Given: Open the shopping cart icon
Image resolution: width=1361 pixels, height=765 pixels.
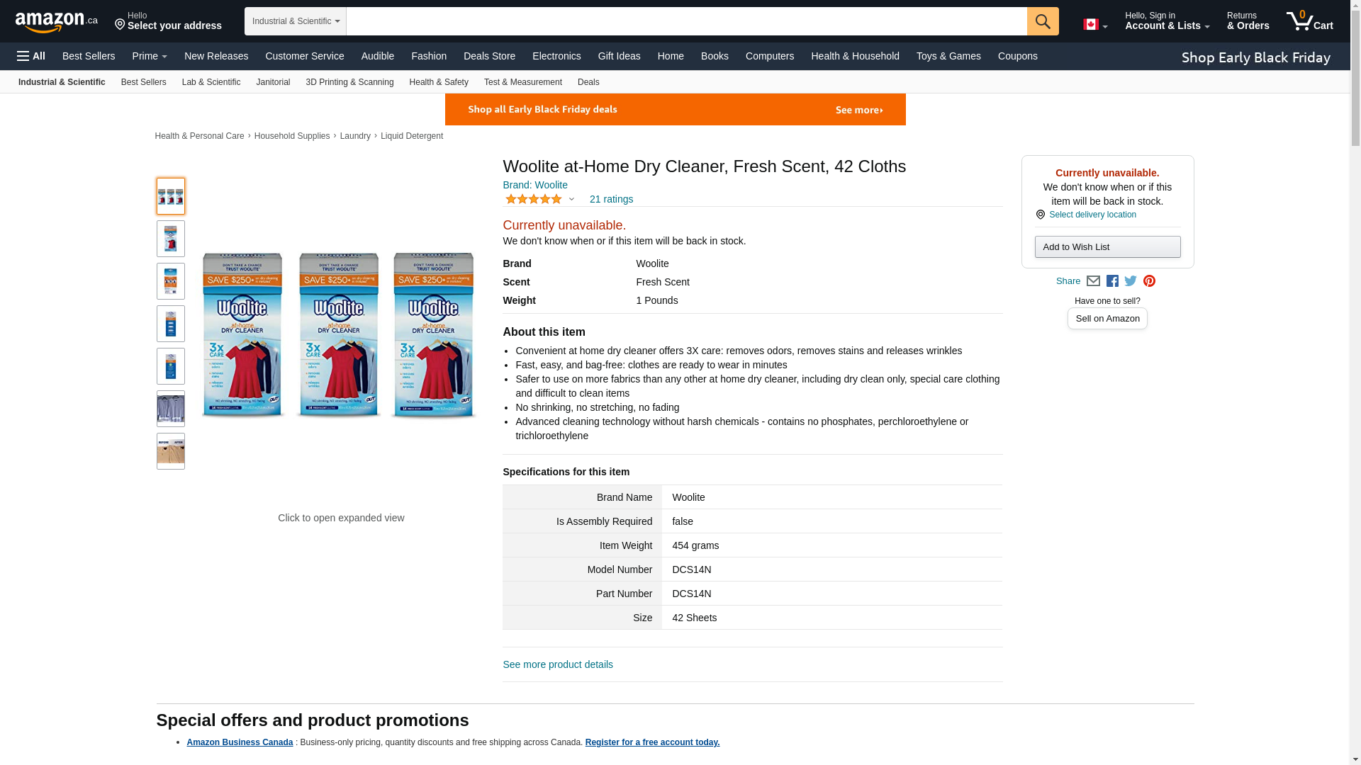Looking at the screenshot, I should [x=1310, y=21].
